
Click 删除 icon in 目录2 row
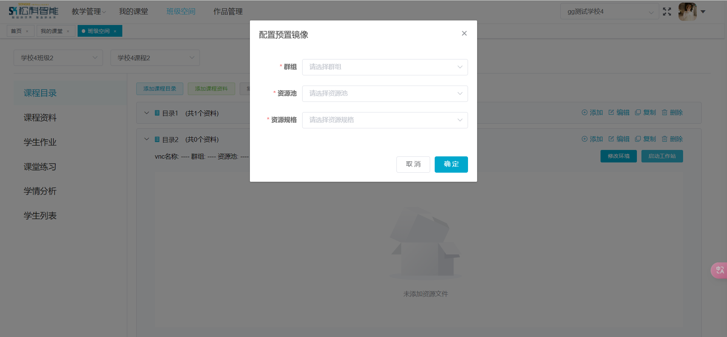(x=665, y=139)
